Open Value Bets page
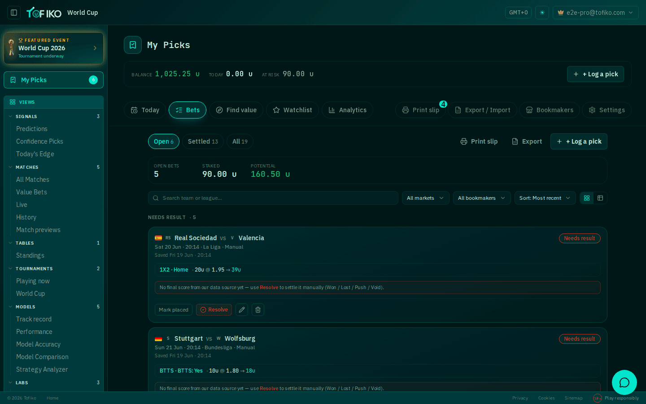This screenshot has height=404, width=646. pos(31,192)
